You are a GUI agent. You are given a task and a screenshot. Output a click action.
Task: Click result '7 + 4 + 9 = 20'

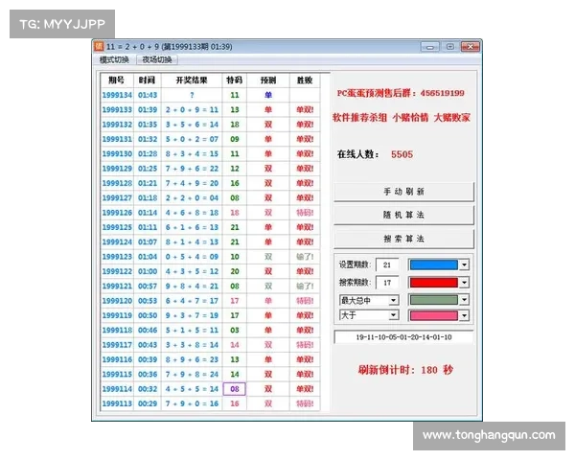point(192,183)
